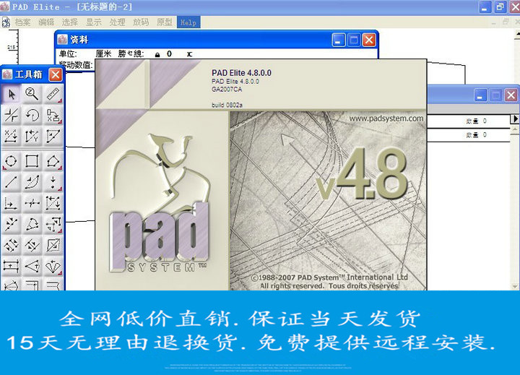
Task: Open the 选择 menu
Action: pos(69,22)
